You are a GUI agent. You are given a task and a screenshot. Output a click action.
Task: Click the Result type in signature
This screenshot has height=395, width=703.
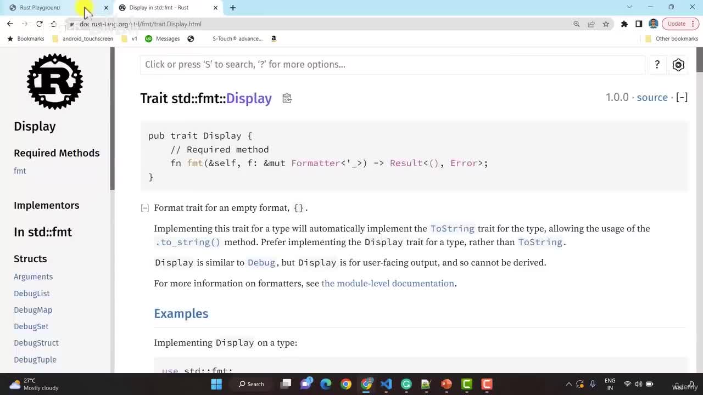[406, 163]
